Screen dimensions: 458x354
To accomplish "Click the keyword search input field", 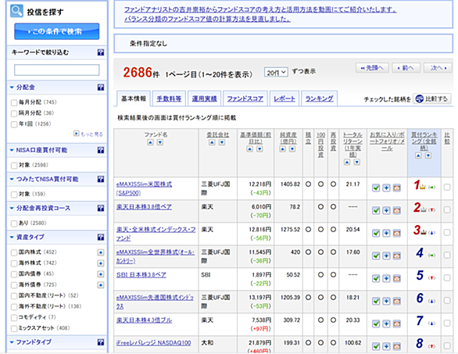I will click(57, 70).
